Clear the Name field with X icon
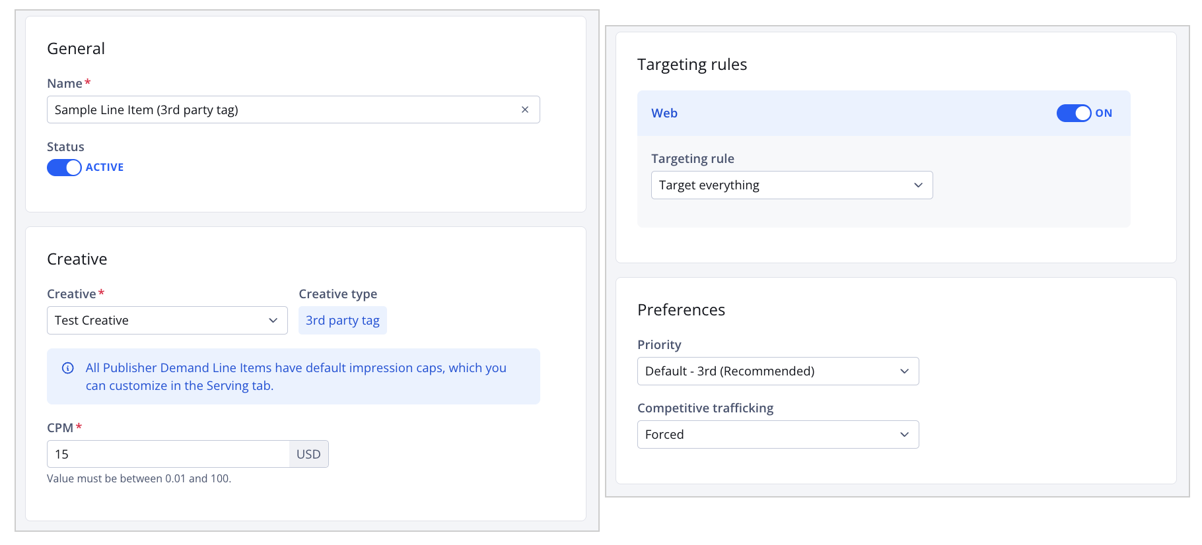Screen dimensions: 1202x545 525,110
